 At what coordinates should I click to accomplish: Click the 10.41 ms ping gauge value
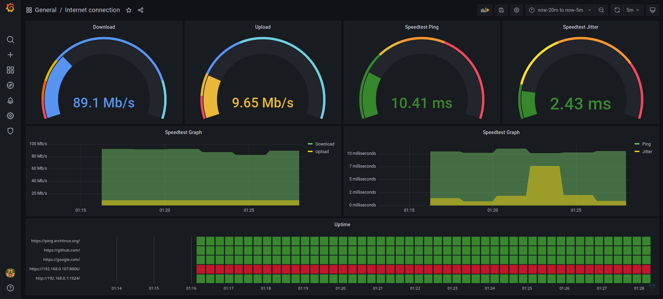pyautogui.click(x=422, y=103)
